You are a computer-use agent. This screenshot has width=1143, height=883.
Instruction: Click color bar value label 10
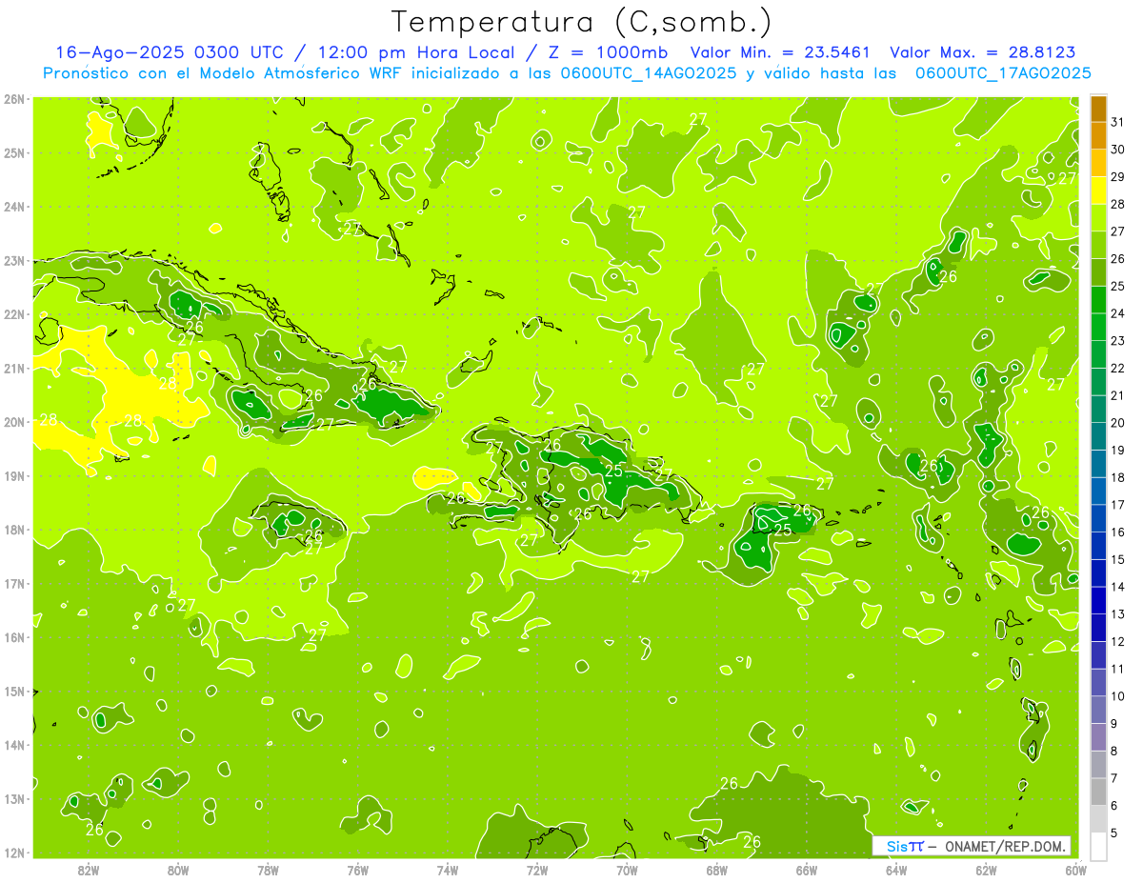tap(1118, 696)
